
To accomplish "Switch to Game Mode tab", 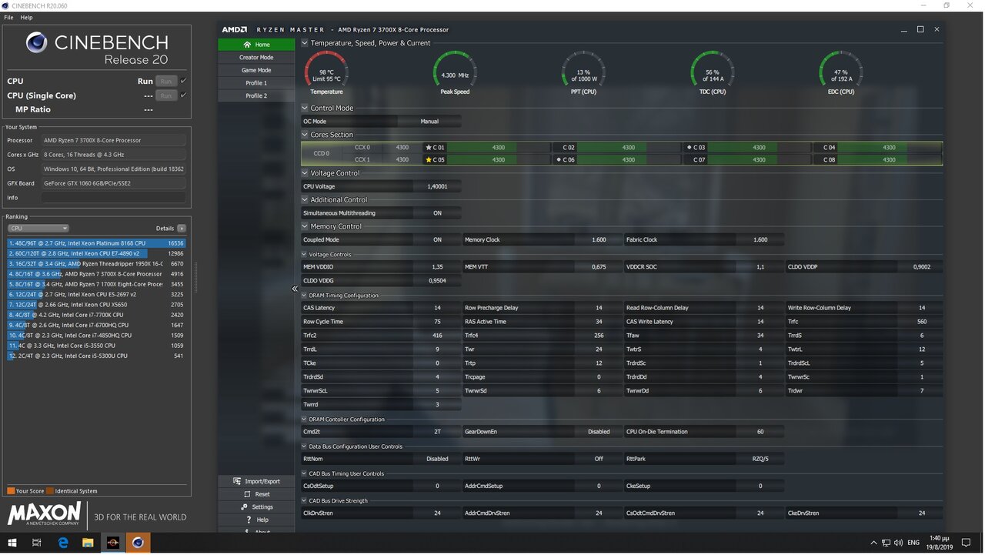I will point(255,70).
